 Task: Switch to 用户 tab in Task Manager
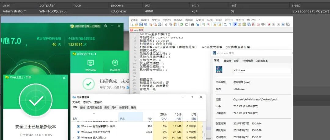point(114,107)
